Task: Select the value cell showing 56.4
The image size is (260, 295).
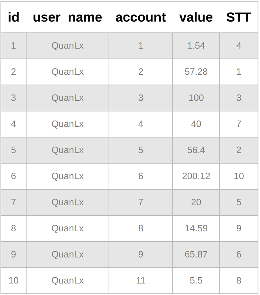Action: tap(196, 150)
